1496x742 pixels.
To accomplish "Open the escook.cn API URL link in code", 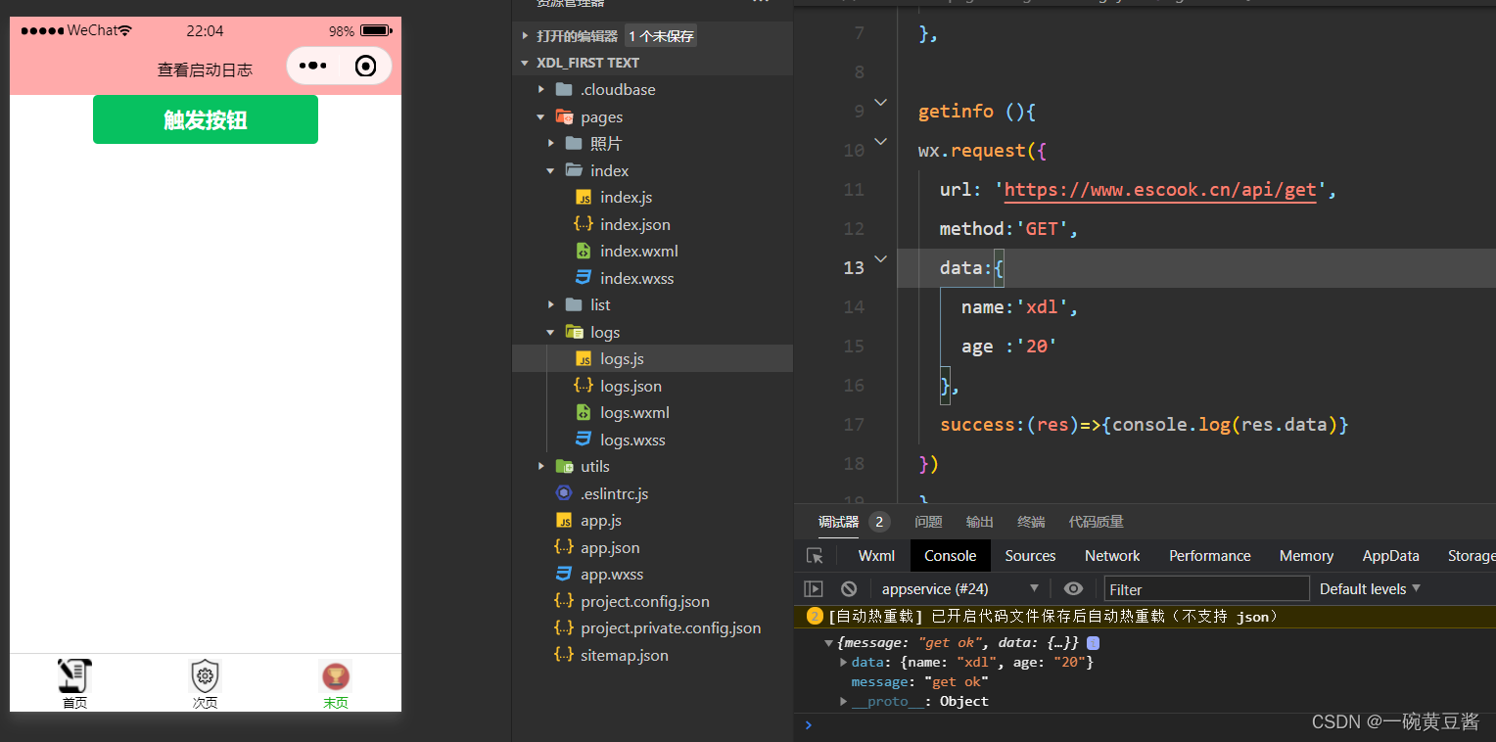I will (x=1160, y=190).
